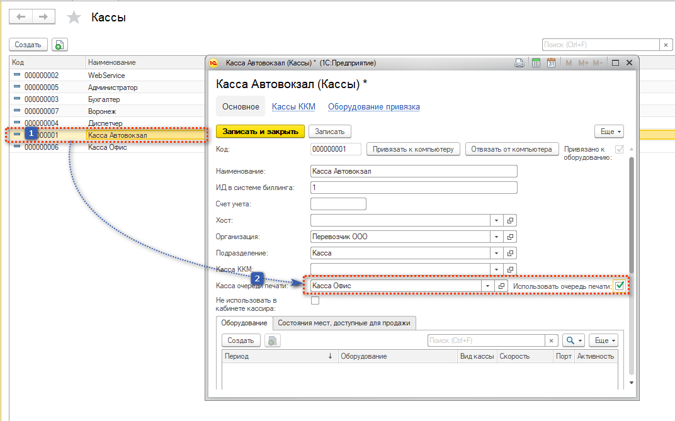Go forward with the right arrow button
The image size is (675, 421).
pos(43,17)
